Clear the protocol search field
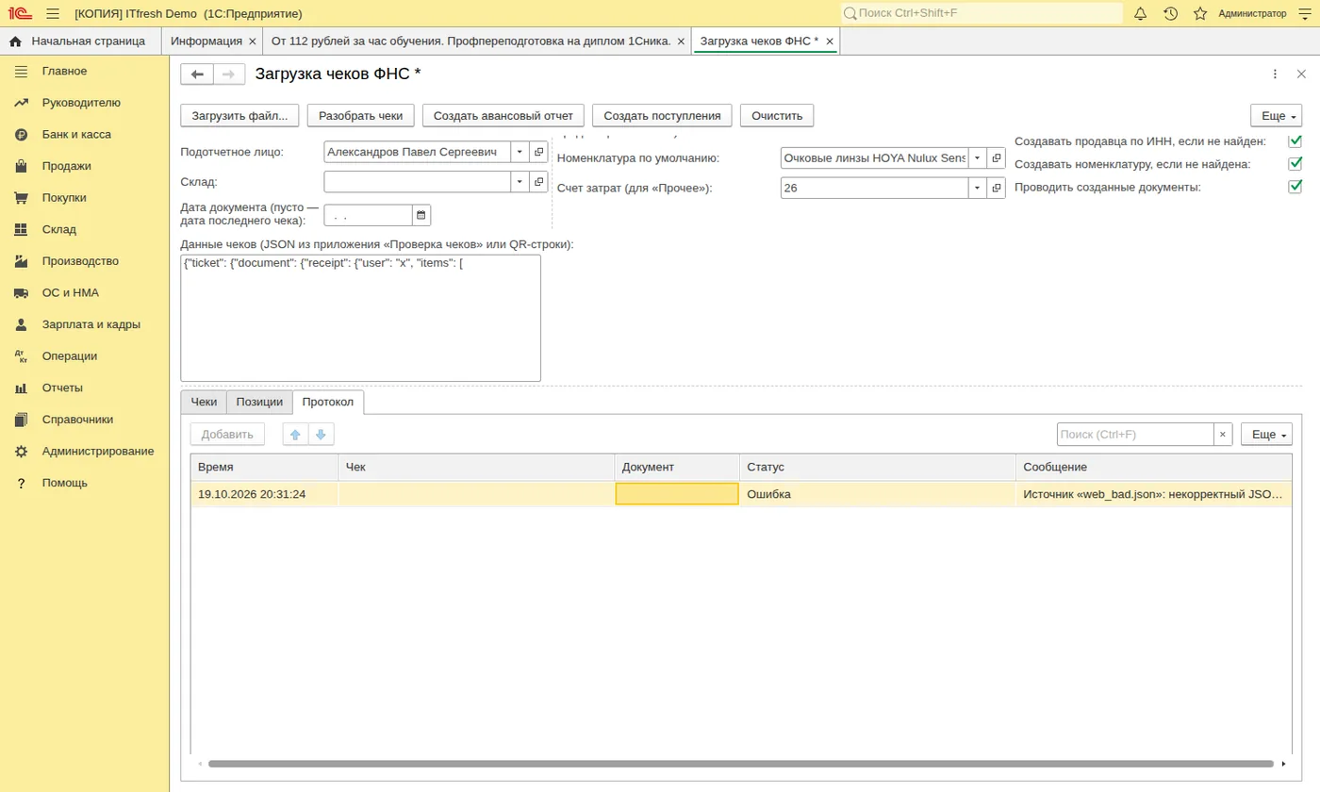This screenshot has height=792, width=1320. [x=1223, y=435]
